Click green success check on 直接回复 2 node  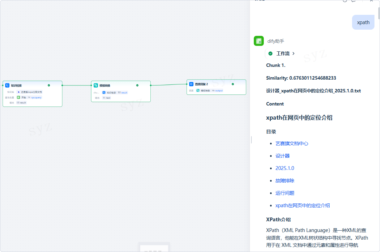point(233,84)
